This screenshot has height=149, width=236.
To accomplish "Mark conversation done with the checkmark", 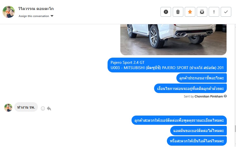I will 226,12.
